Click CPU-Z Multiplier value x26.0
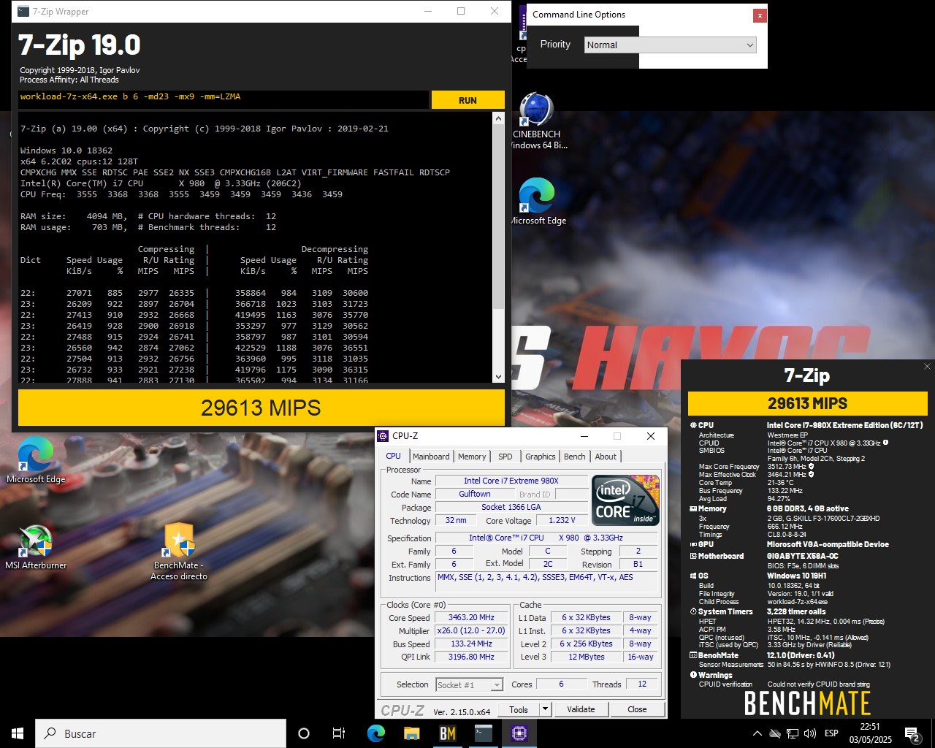Screen dimensions: 935x748 coord(471,630)
